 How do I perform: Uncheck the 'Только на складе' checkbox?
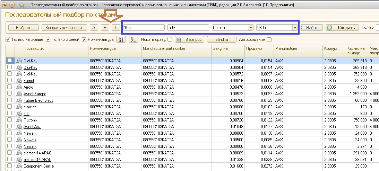(x=8, y=39)
